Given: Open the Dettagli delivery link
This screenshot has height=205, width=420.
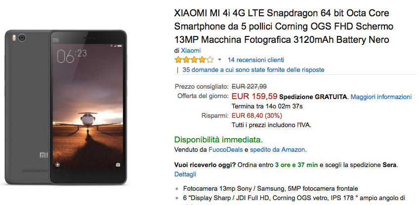Looking at the screenshot, I should [185, 174].
